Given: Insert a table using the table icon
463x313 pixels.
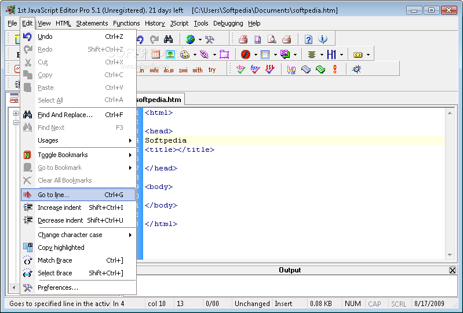Looking at the screenshot, I should [x=156, y=54].
